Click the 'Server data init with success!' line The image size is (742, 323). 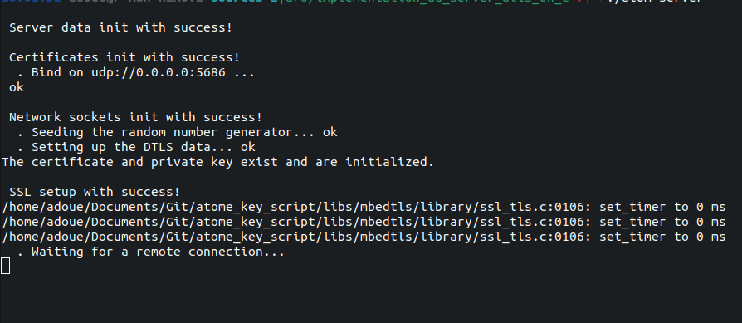pos(120,27)
